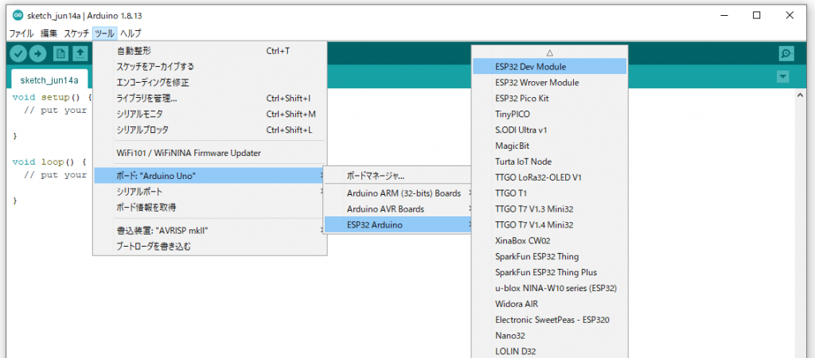Switch to the sketch_jun14a tab

pyautogui.click(x=49, y=80)
